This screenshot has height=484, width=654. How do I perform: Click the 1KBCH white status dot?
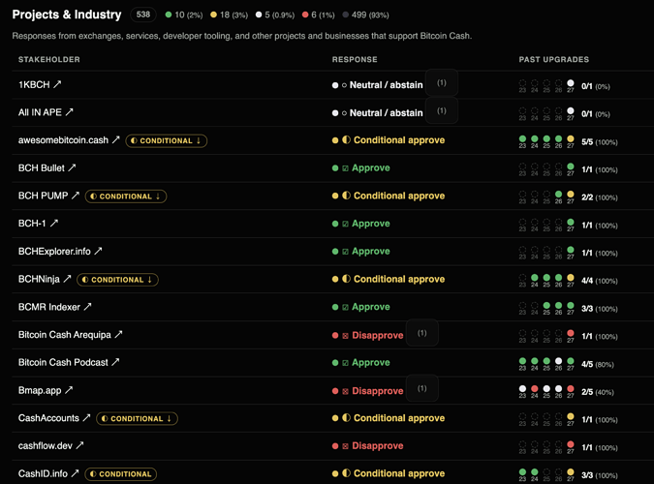tap(335, 85)
